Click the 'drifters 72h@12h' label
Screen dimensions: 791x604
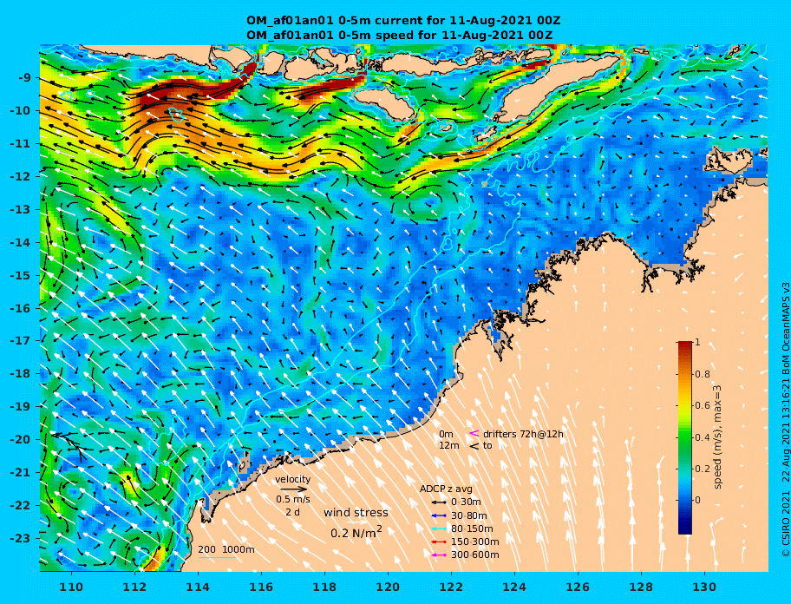(523, 434)
